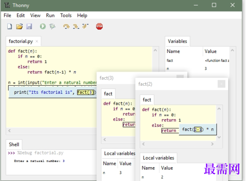Click left scroll arrow in fact(3) code view
The image size is (247, 181).
pos(105,139)
